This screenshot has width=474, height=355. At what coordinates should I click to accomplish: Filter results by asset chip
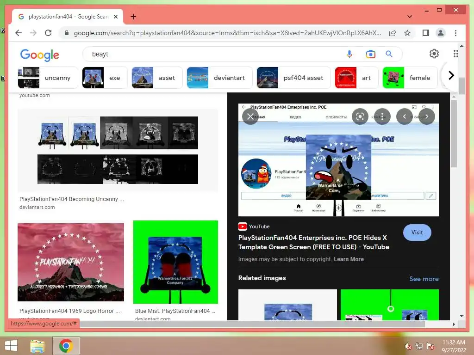[x=157, y=78]
